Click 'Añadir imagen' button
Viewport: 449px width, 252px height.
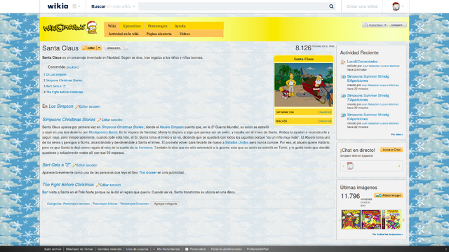(389, 195)
